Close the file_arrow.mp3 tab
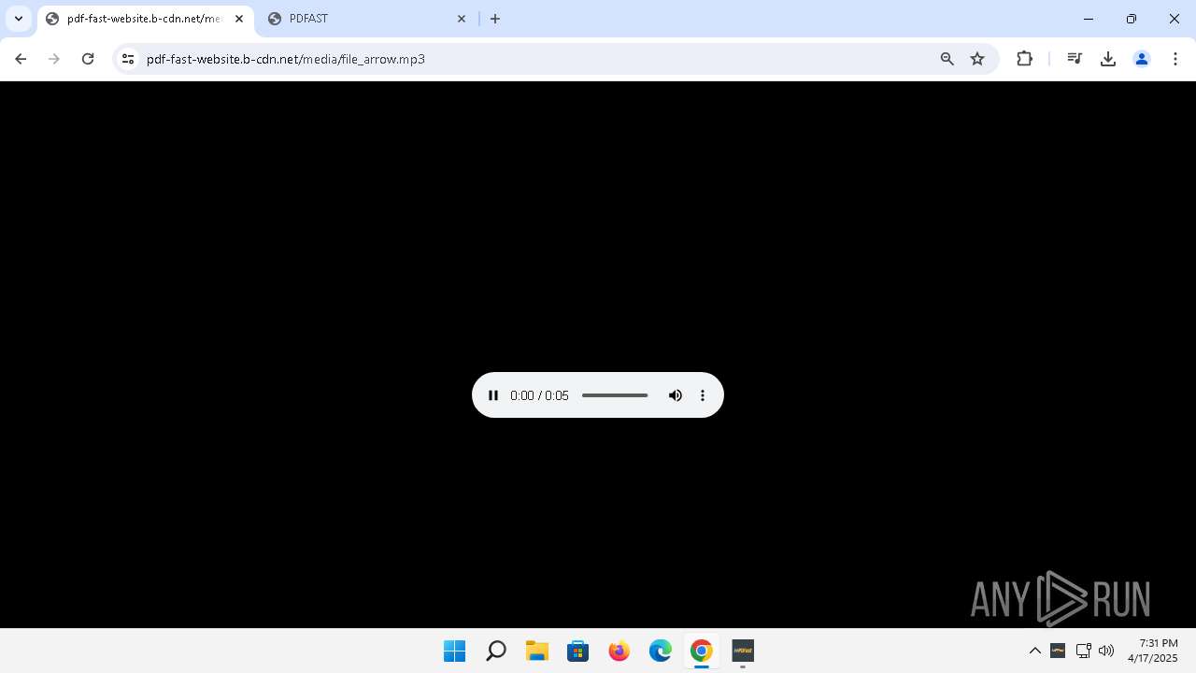Screen dimensions: 1196x673 239,19
